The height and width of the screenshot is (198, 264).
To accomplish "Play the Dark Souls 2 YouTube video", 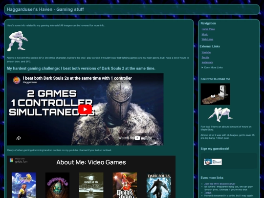I will click(x=85, y=110).
